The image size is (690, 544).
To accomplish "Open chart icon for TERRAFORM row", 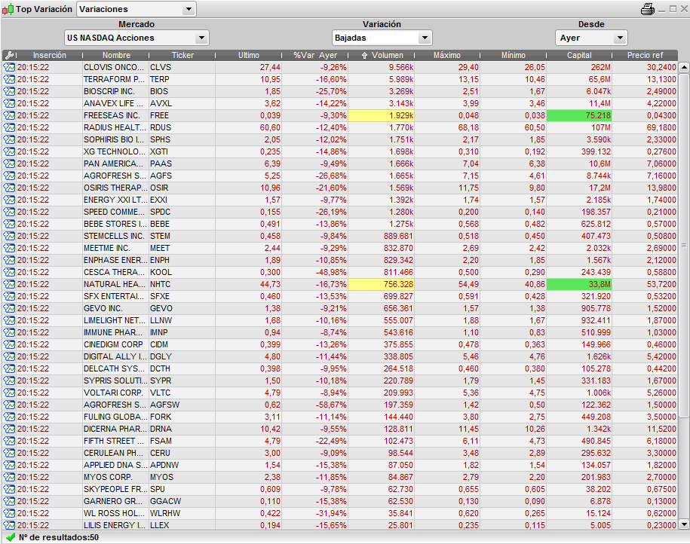I will coord(9,80).
